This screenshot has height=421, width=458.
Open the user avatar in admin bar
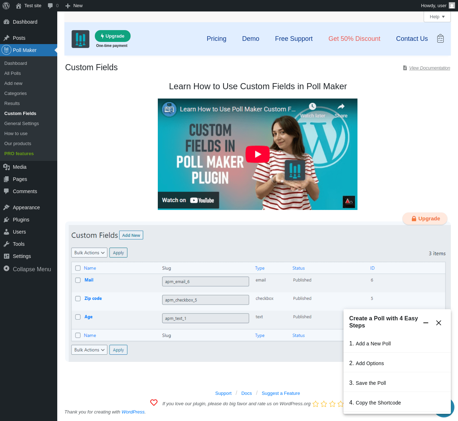click(x=452, y=6)
